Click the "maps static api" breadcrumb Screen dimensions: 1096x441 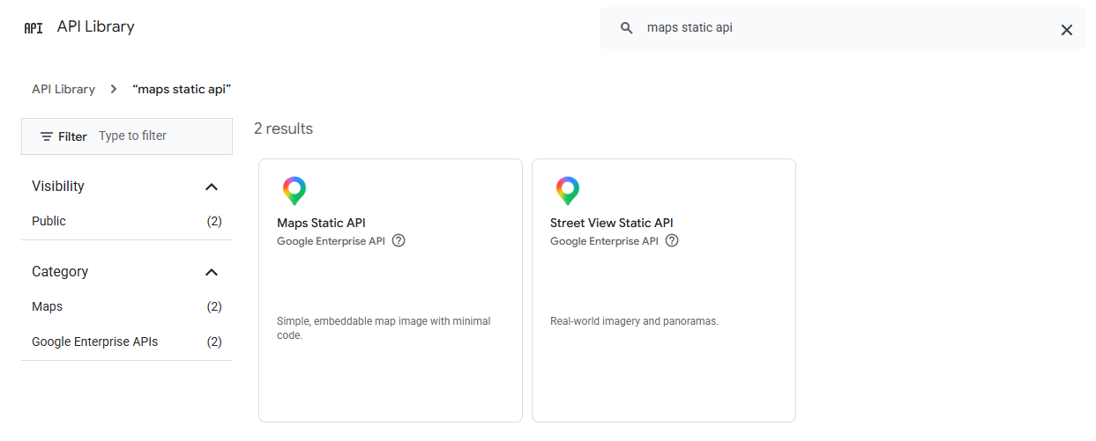[182, 89]
